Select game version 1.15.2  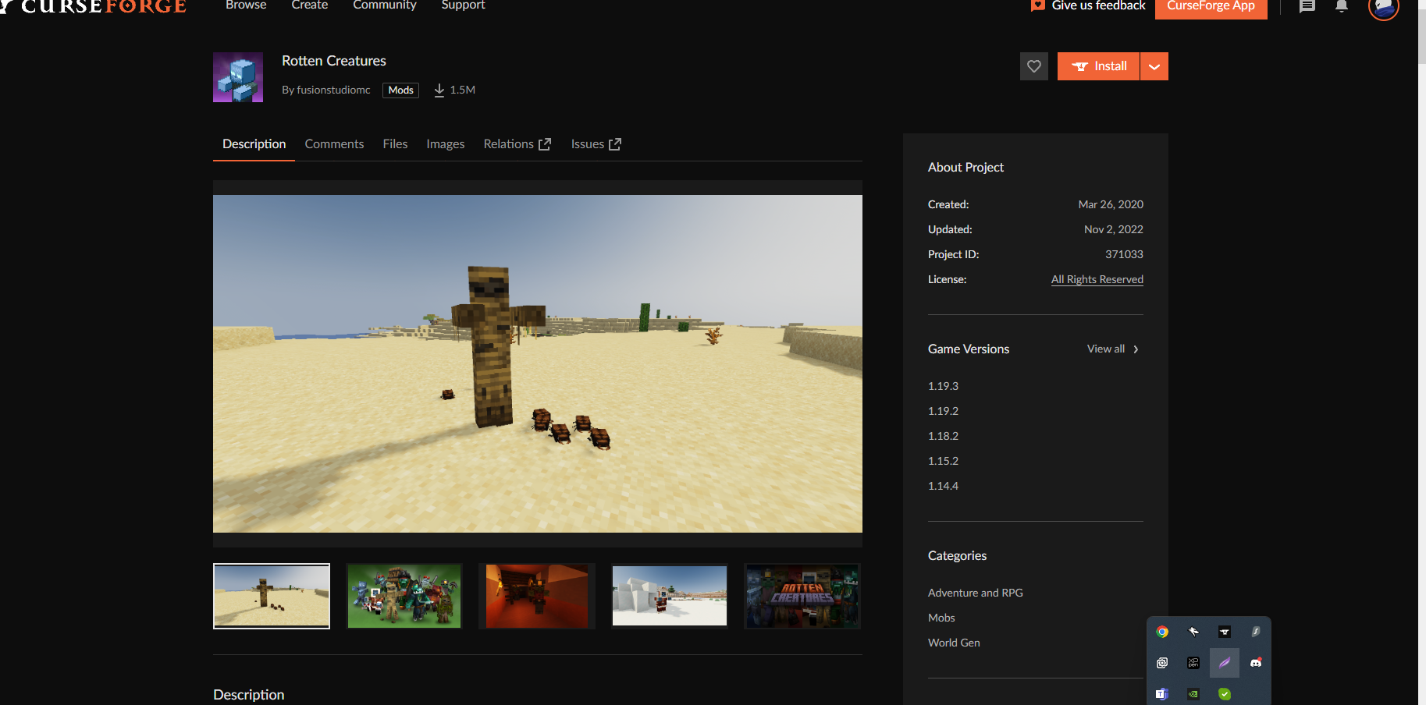tap(943, 461)
